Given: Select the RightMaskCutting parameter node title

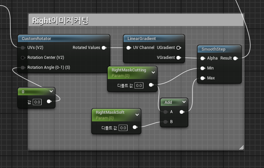Looking at the screenshot, I should click(129, 70).
